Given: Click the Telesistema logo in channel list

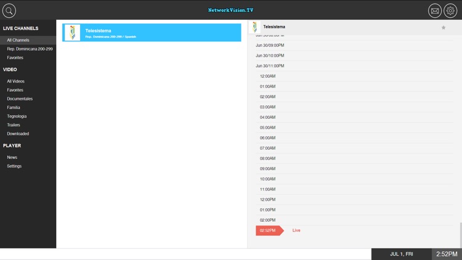Looking at the screenshot, I should tap(72, 33).
